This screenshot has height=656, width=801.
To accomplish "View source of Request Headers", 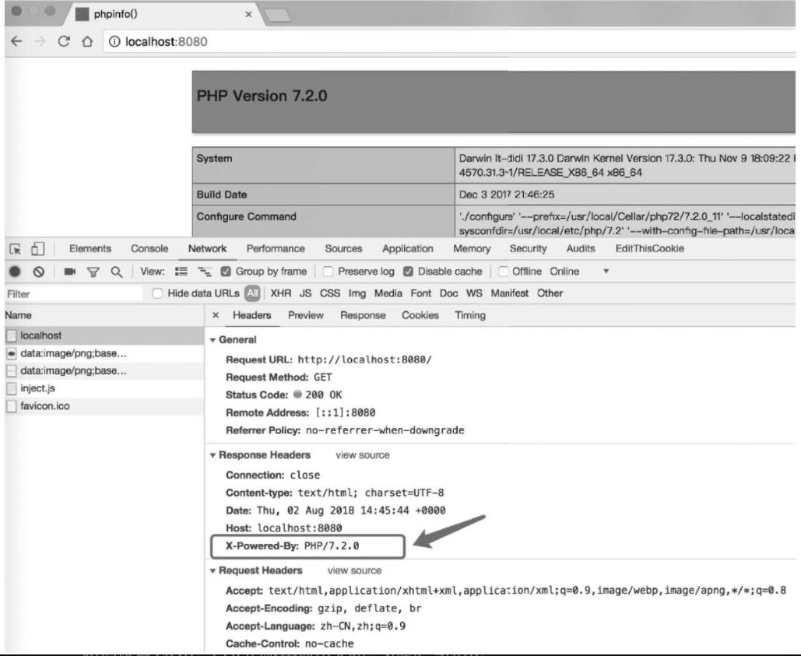I will (x=354, y=570).
